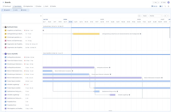Open the Neu button dropdown arrow

point(158,2)
